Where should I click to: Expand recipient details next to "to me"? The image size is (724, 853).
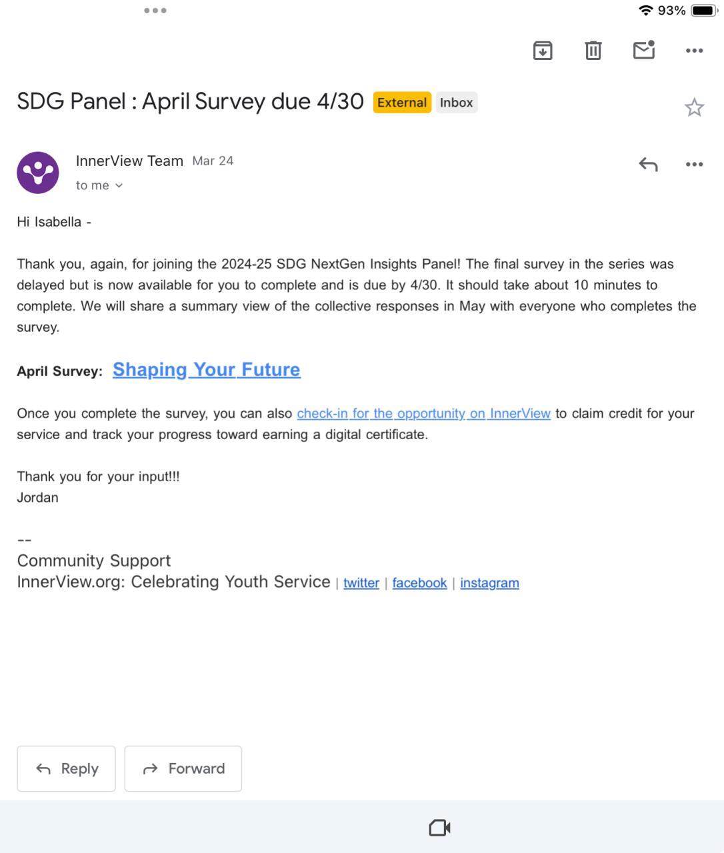119,186
